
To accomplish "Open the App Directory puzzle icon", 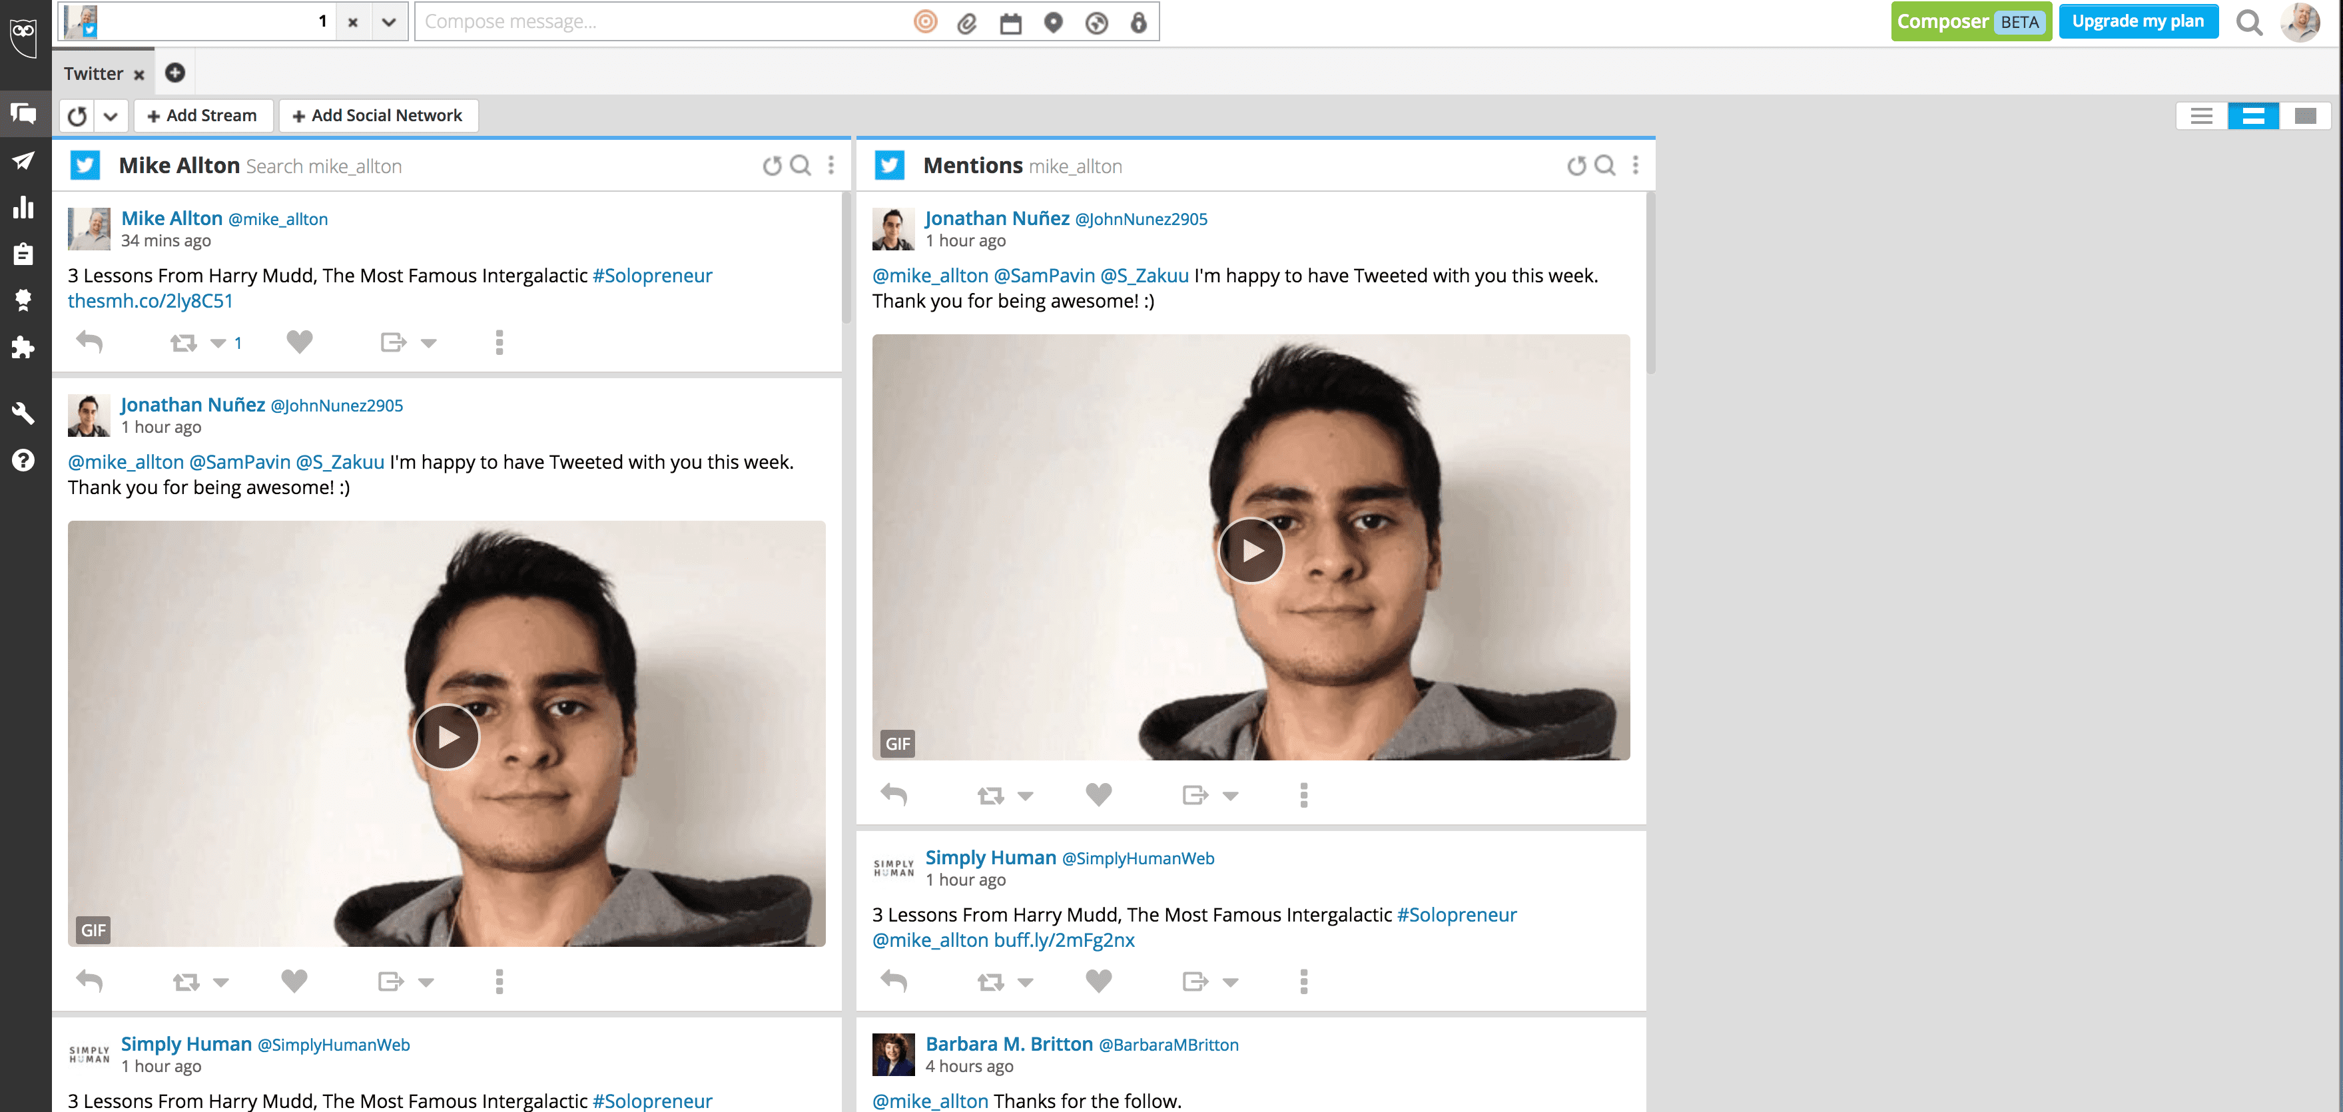I will [24, 348].
